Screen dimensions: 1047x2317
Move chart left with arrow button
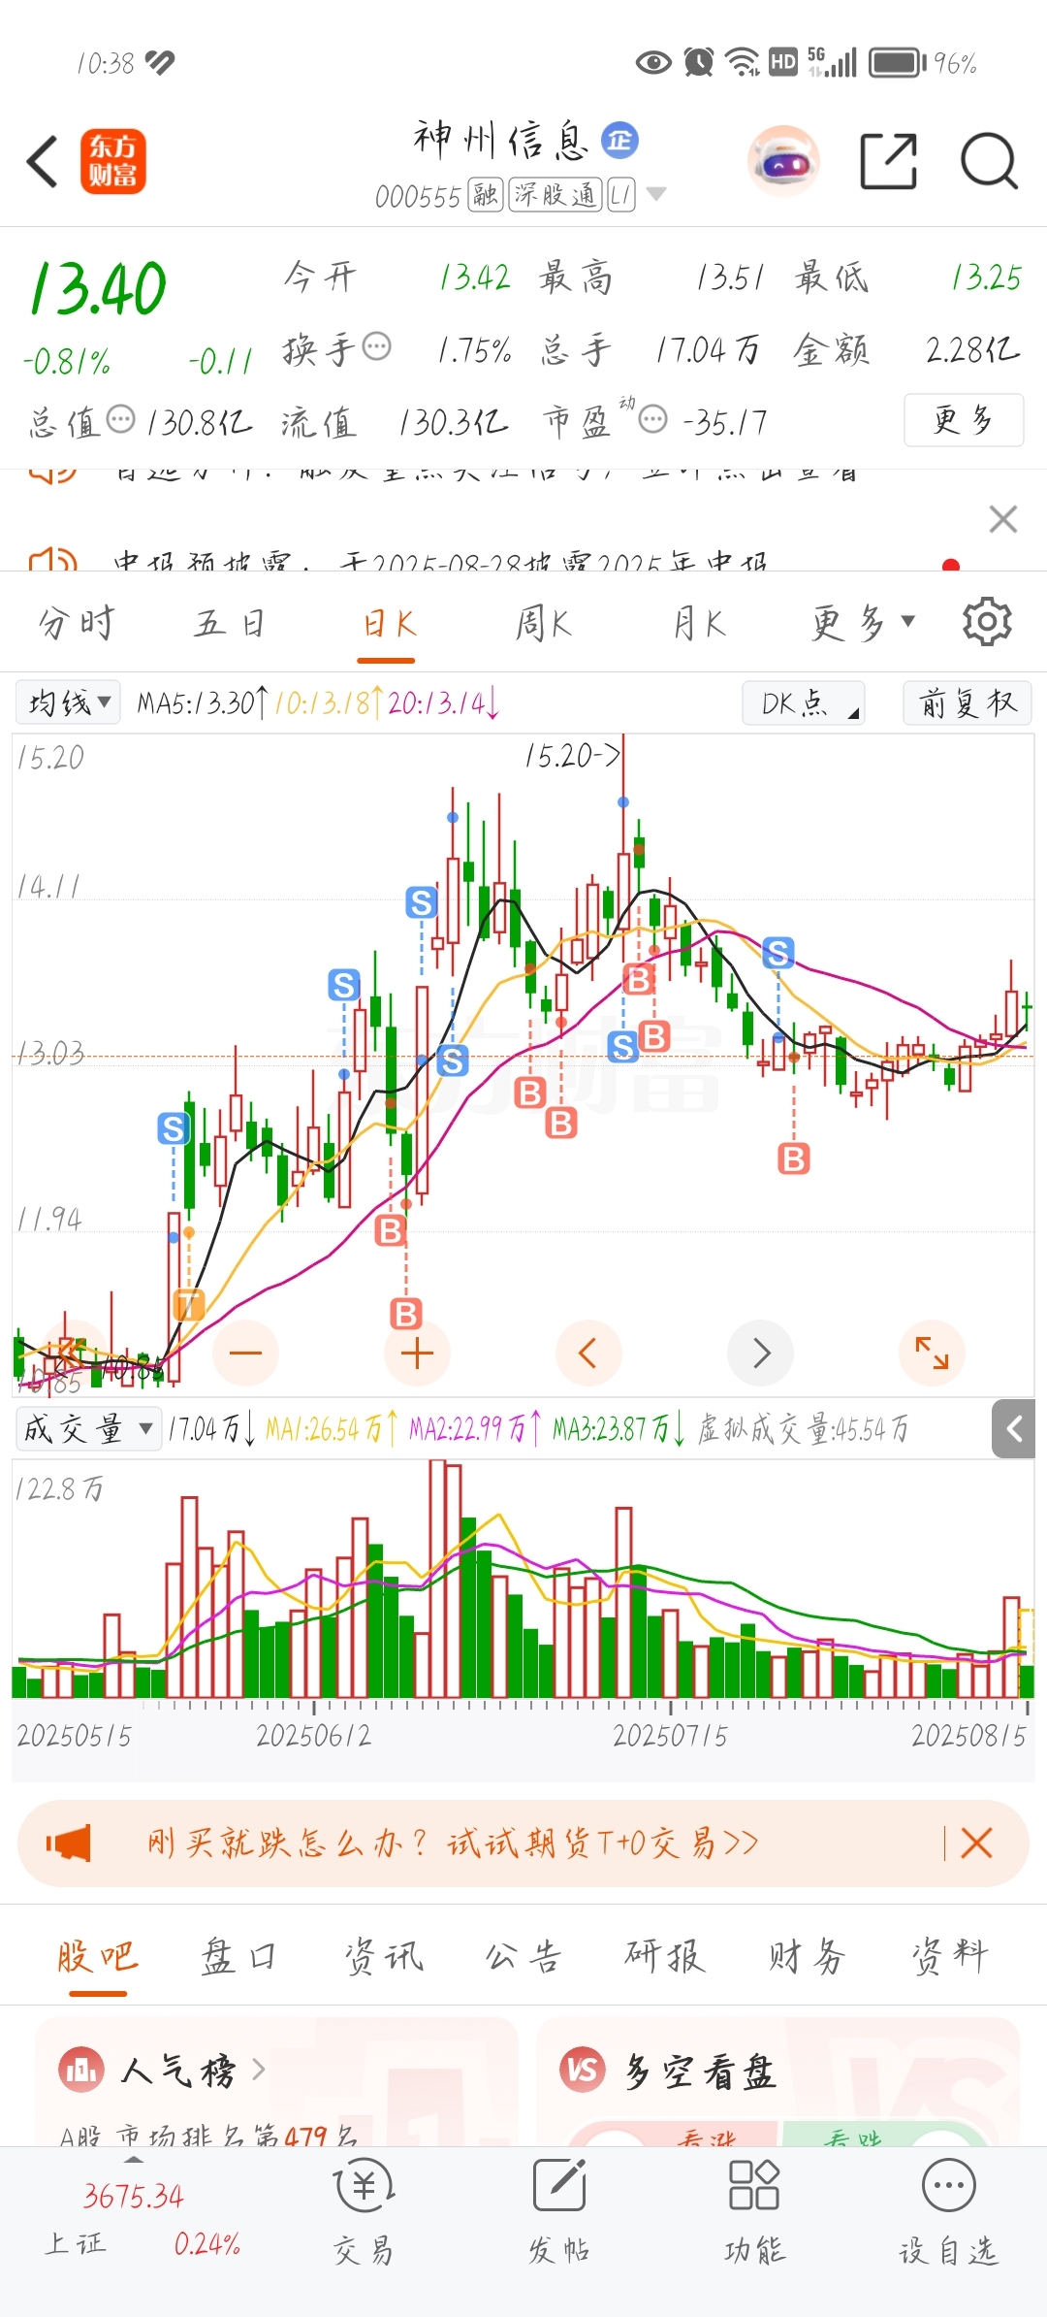click(x=587, y=1353)
